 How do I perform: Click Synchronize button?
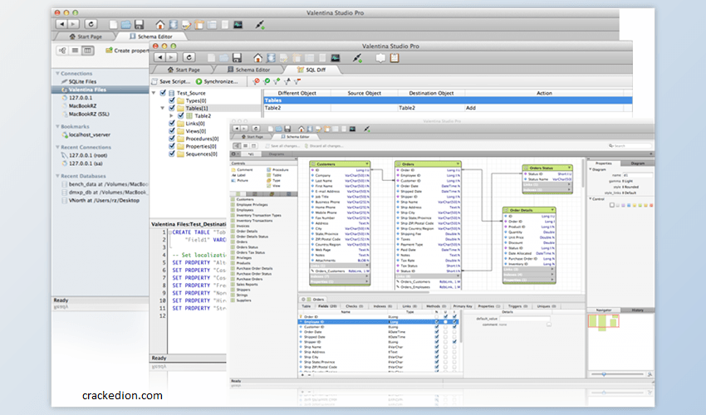point(217,81)
